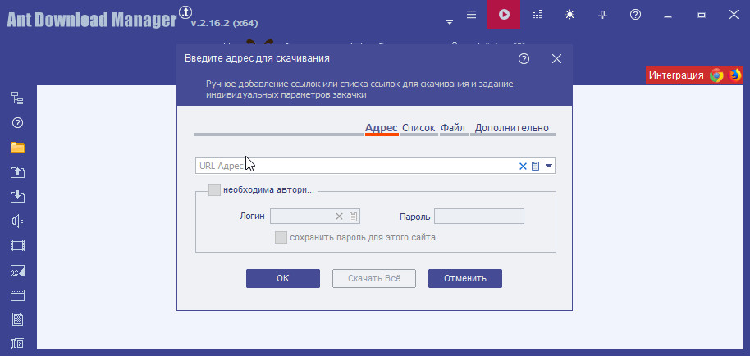Open the small dropdown arrow in title bar

coord(449,20)
